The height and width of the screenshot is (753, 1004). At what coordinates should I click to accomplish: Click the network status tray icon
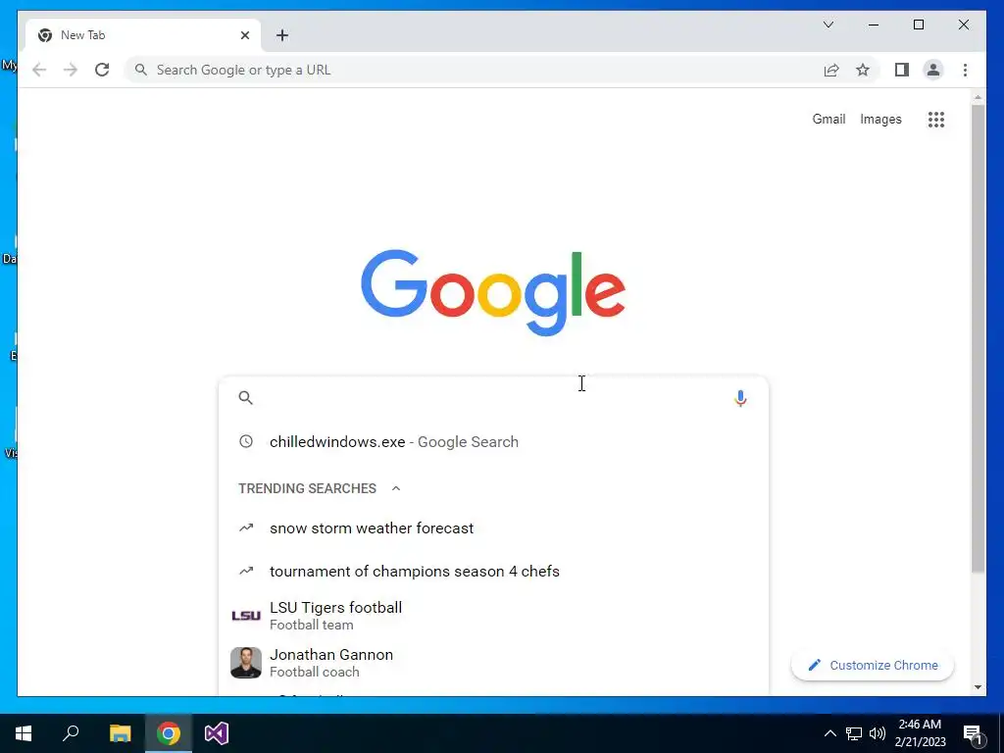coord(854,733)
